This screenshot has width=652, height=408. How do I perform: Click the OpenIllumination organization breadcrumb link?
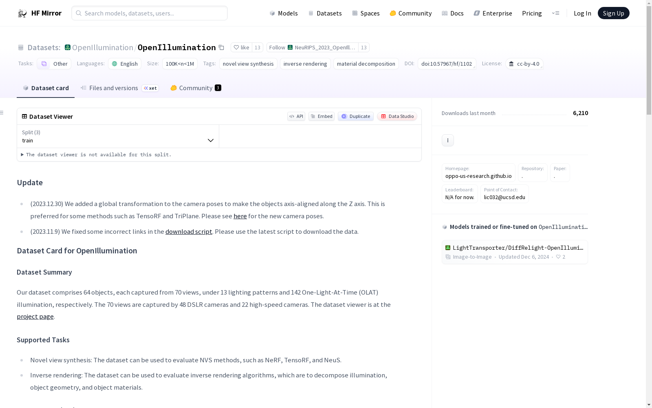pos(103,47)
